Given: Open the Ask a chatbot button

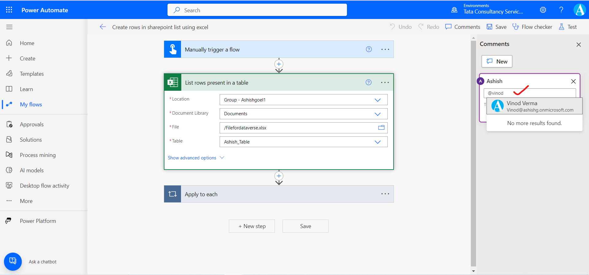Looking at the screenshot, I should tap(13, 261).
